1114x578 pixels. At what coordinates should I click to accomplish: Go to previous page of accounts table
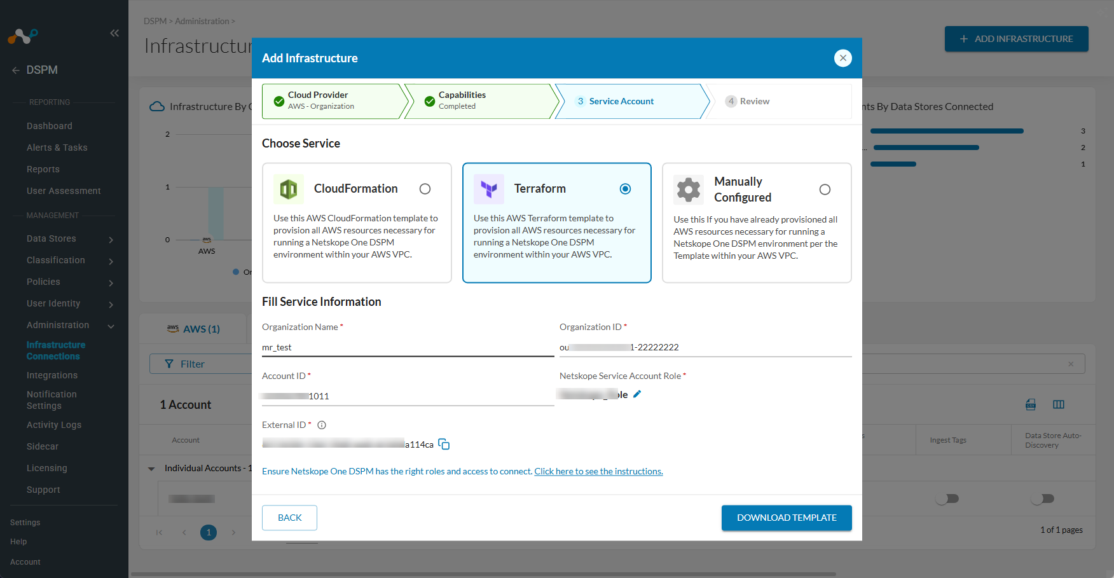pos(184,532)
